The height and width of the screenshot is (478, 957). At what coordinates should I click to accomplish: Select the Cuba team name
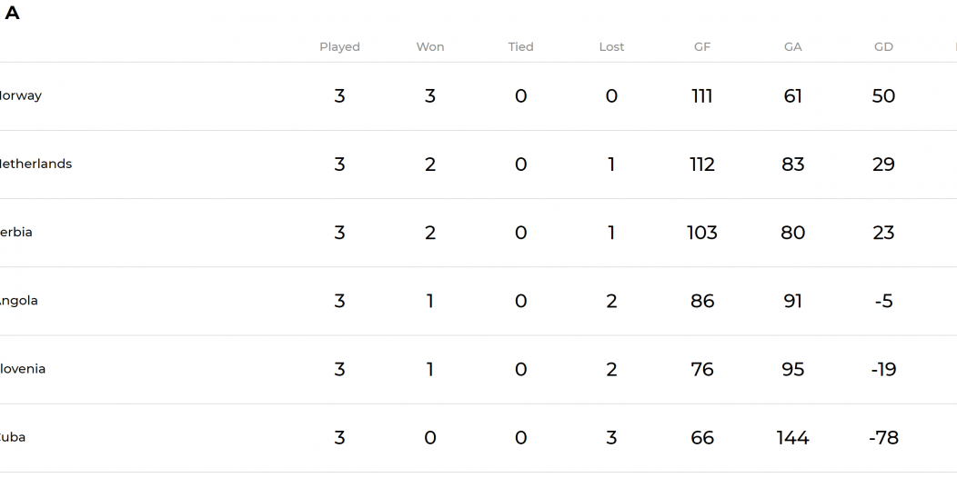click(12, 437)
